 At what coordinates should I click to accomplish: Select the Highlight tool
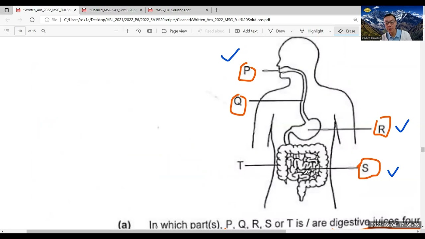[x=311, y=31]
